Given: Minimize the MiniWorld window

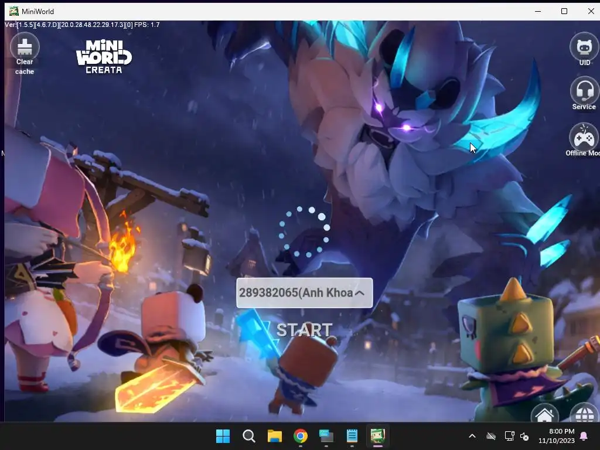Looking at the screenshot, I should coord(538,11).
